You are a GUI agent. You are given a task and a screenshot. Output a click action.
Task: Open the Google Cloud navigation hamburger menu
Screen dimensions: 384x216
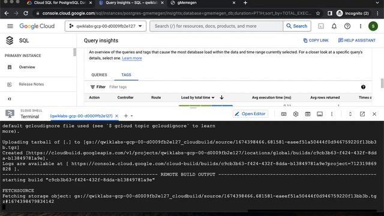pyautogui.click(x=10, y=26)
